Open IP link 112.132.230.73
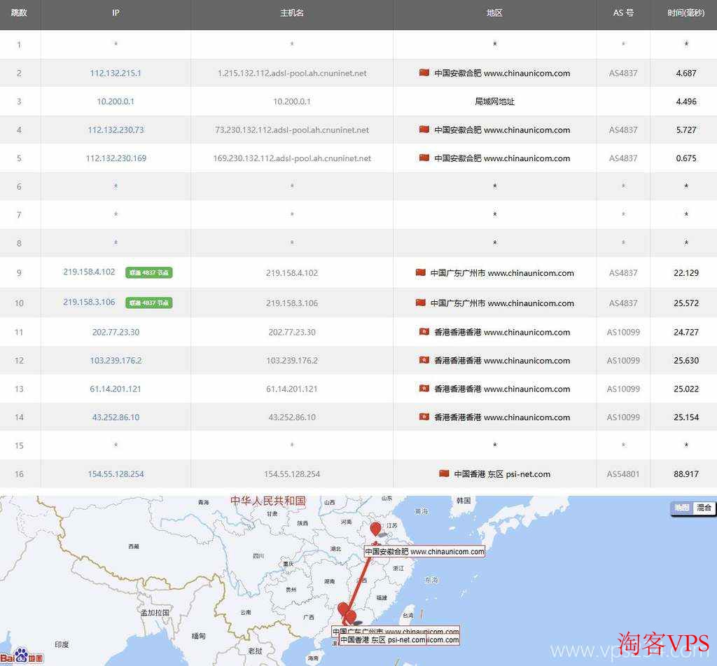Image resolution: width=717 pixels, height=666 pixels. 116,130
